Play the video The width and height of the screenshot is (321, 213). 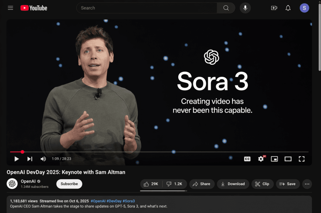click(x=17, y=159)
